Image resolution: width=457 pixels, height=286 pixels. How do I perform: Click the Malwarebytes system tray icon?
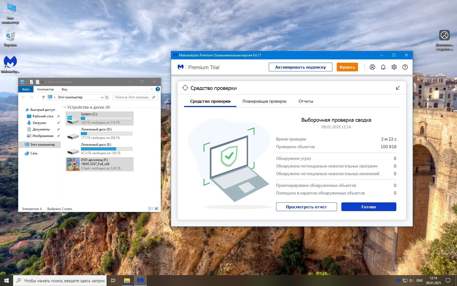399,281
